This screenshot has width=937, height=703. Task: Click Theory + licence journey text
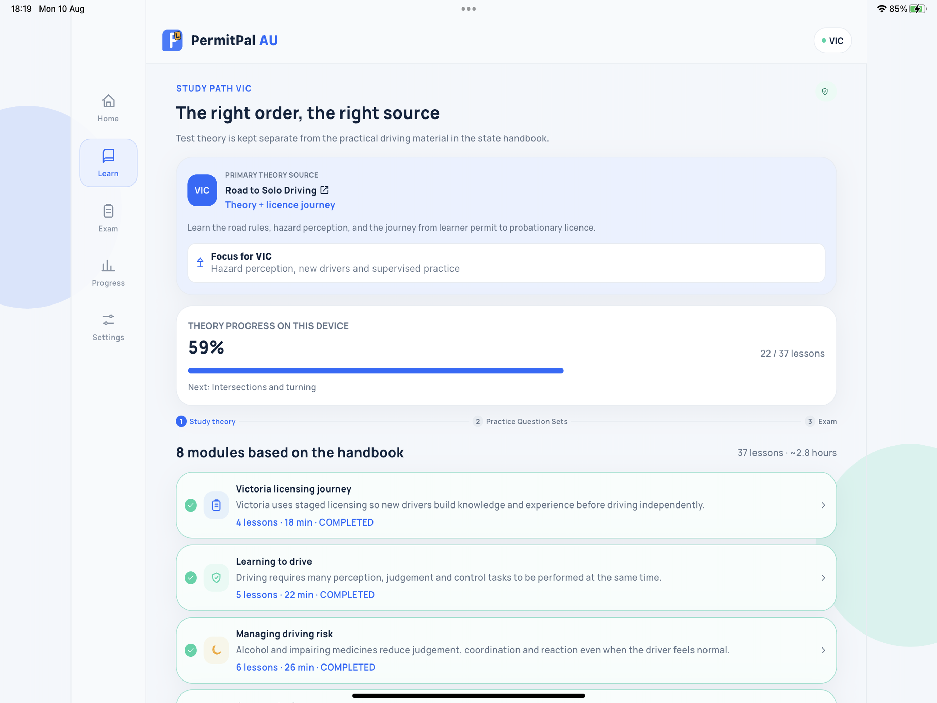tap(280, 205)
